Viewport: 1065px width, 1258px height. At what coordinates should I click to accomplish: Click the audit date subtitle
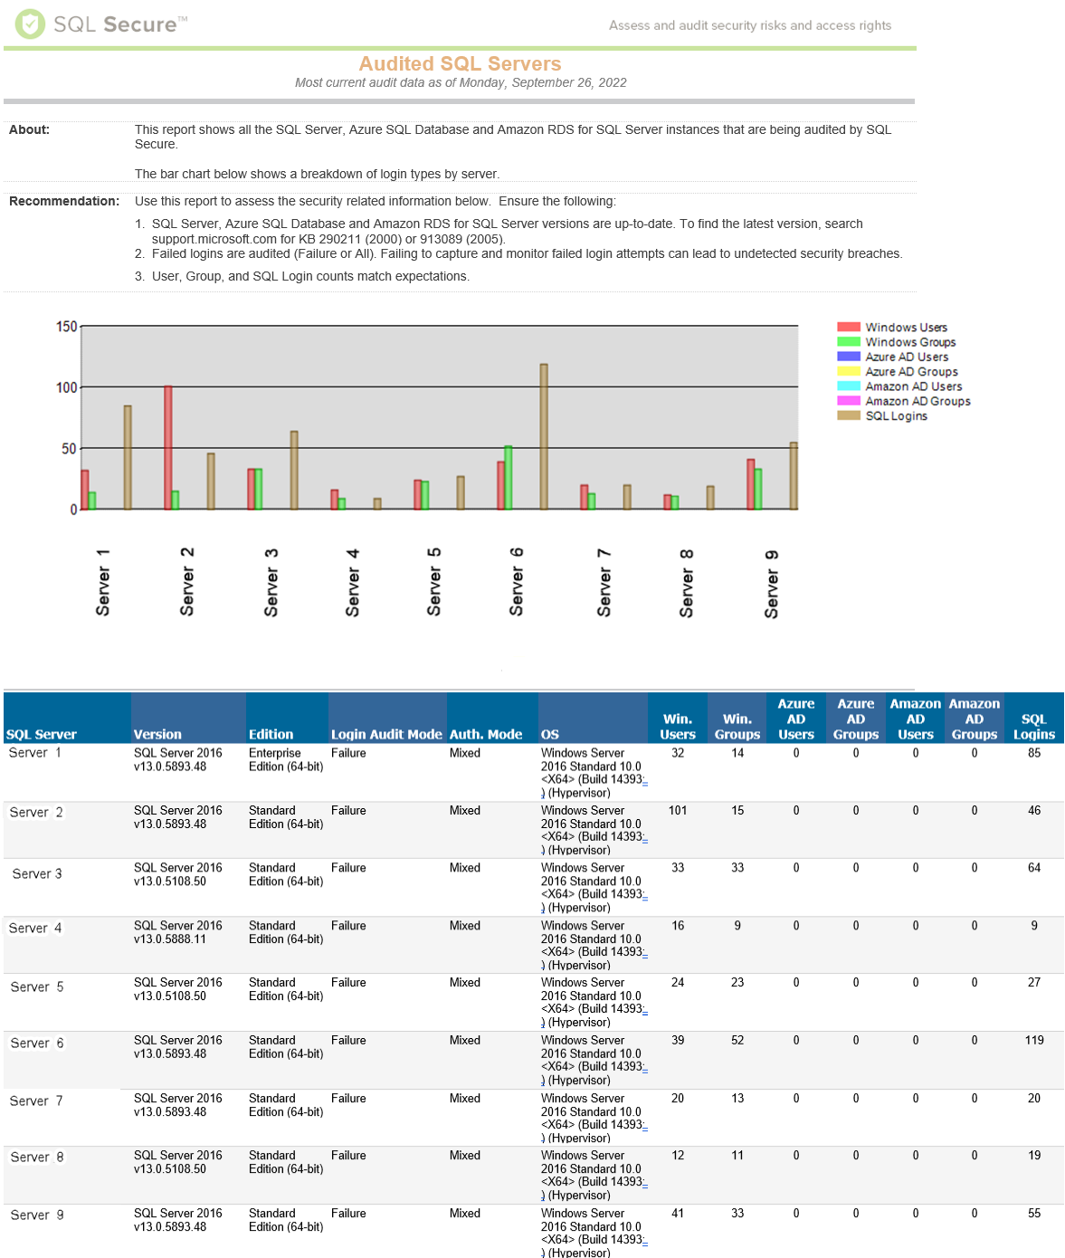461,82
